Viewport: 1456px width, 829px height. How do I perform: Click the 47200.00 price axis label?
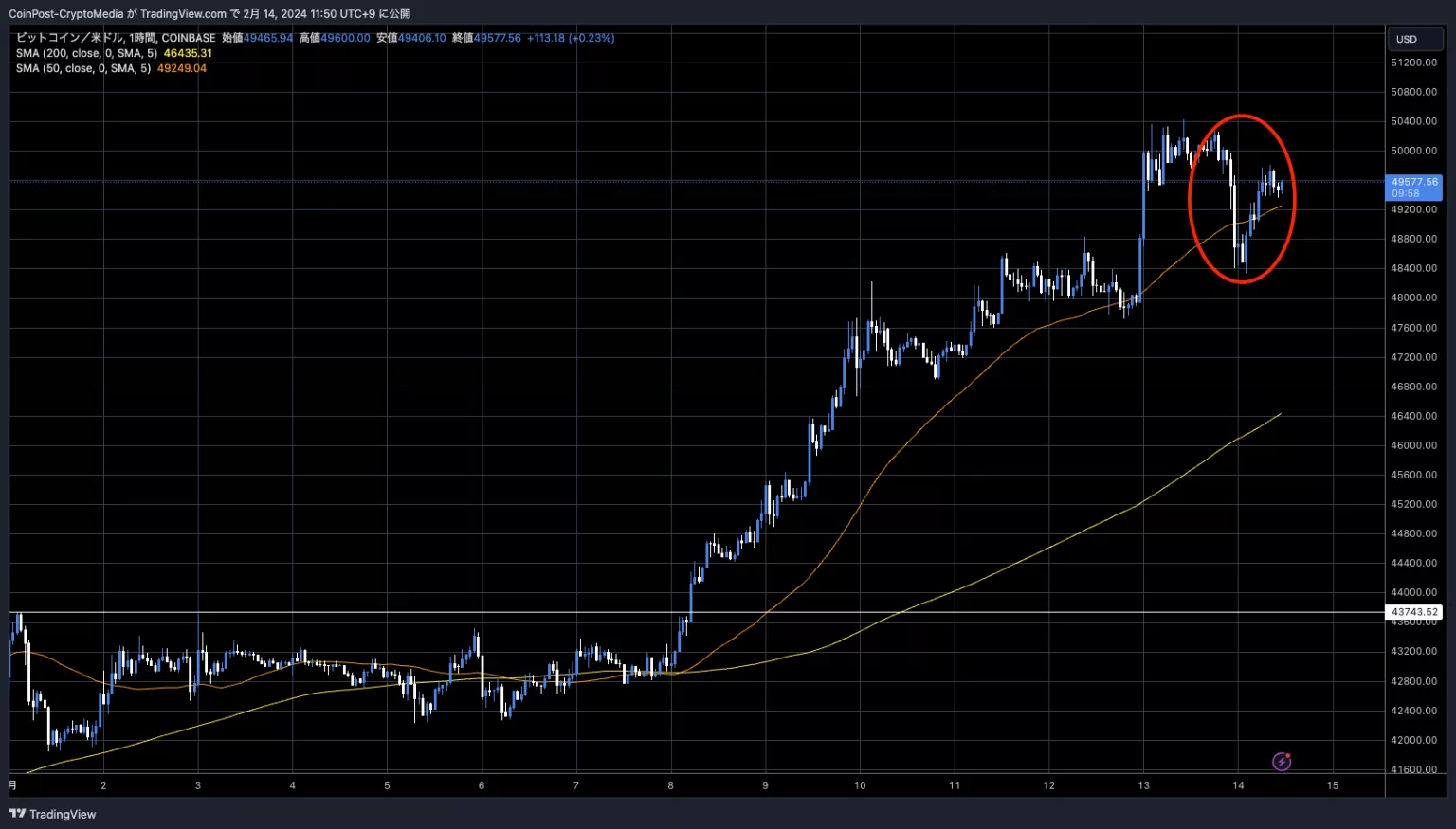tap(1413, 357)
